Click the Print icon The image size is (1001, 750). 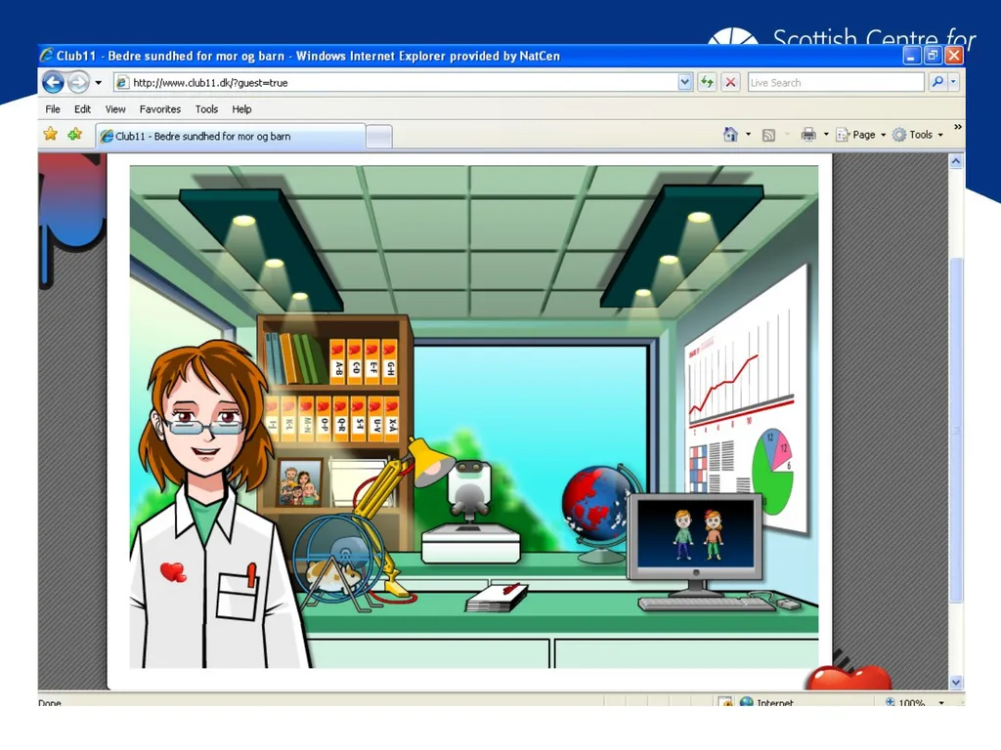coord(808,135)
